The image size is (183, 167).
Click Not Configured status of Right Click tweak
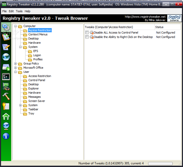pos(165,37)
